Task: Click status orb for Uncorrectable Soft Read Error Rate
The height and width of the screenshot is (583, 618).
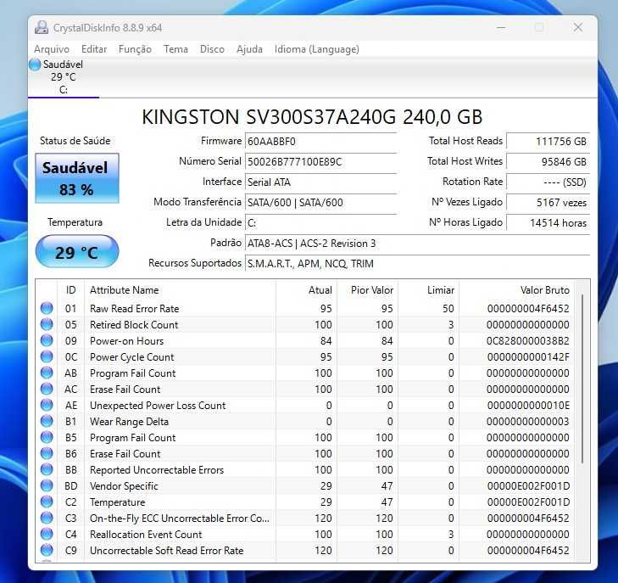Action: coord(47,550)
